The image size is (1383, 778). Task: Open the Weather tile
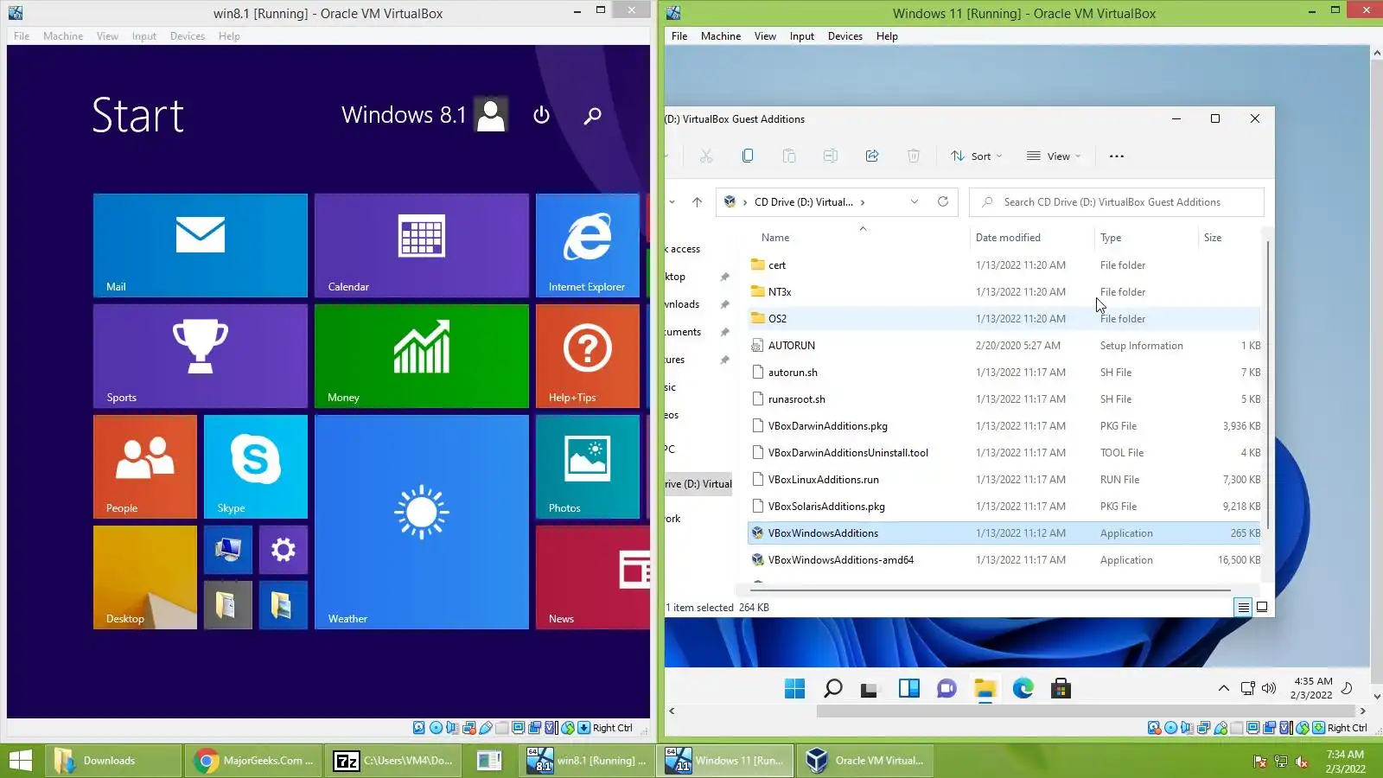point(422,522)
